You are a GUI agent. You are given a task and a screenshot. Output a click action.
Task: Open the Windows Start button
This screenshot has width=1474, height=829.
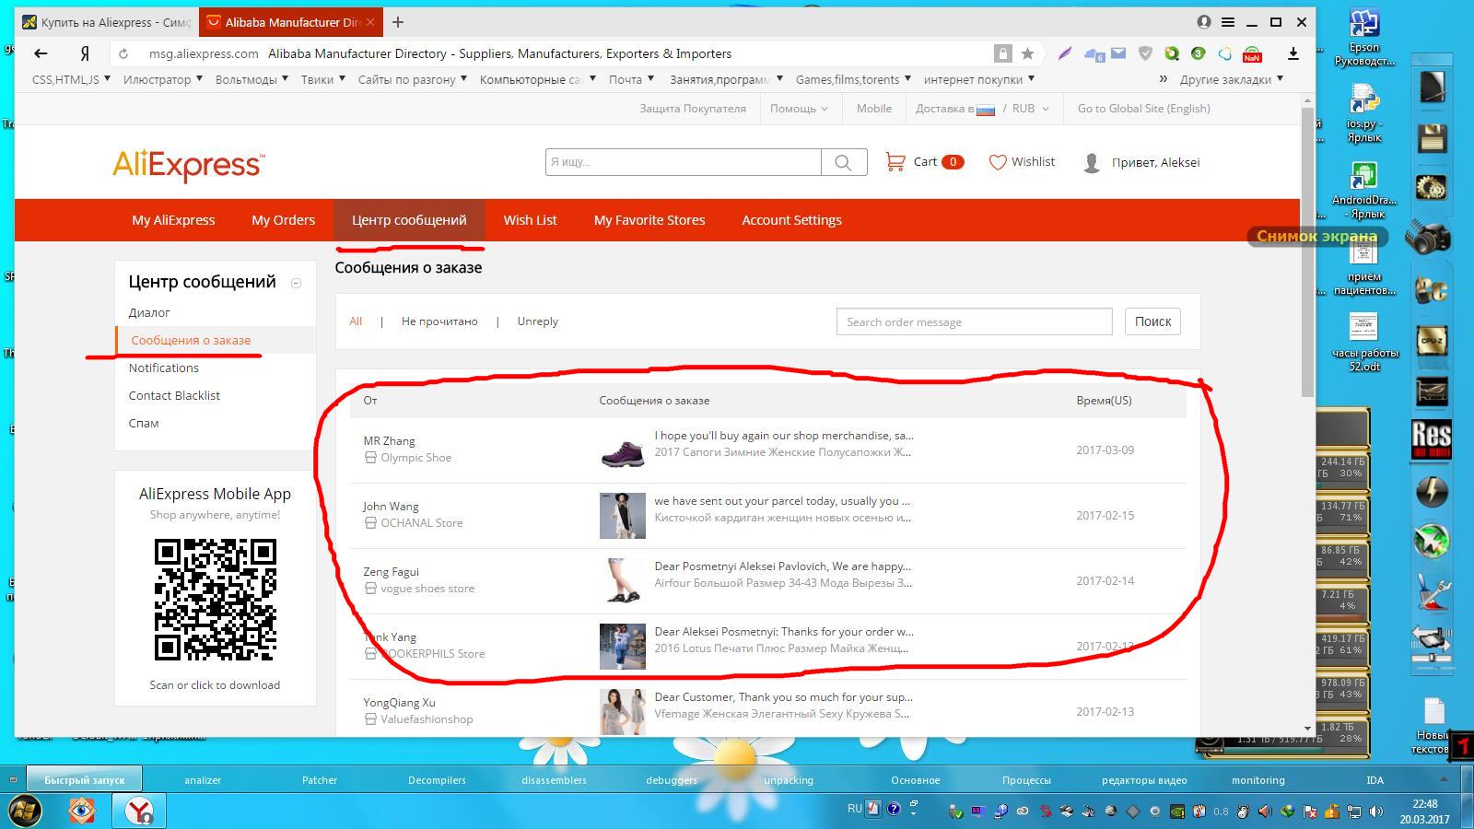[24, 811]
